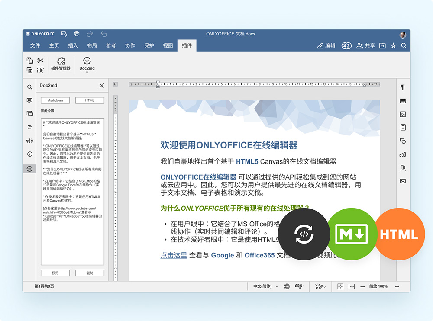Open comments panel in left sidebar
This screenshot has width=433, height=321.
[29, 100]
